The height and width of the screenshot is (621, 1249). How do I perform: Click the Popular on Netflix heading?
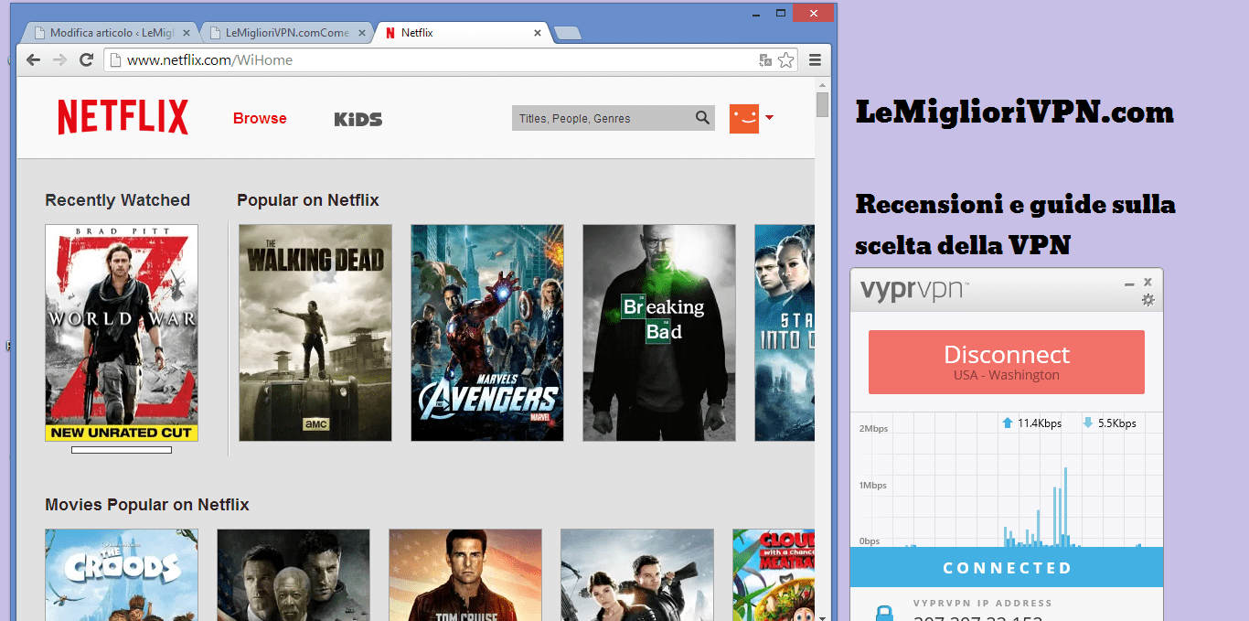(x=308, y=200)
